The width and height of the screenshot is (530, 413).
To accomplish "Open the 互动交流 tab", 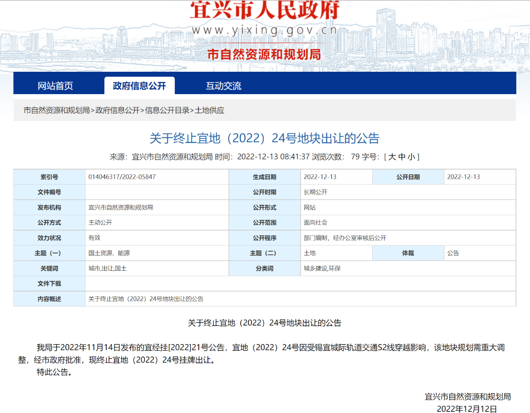I will [224, 86].
